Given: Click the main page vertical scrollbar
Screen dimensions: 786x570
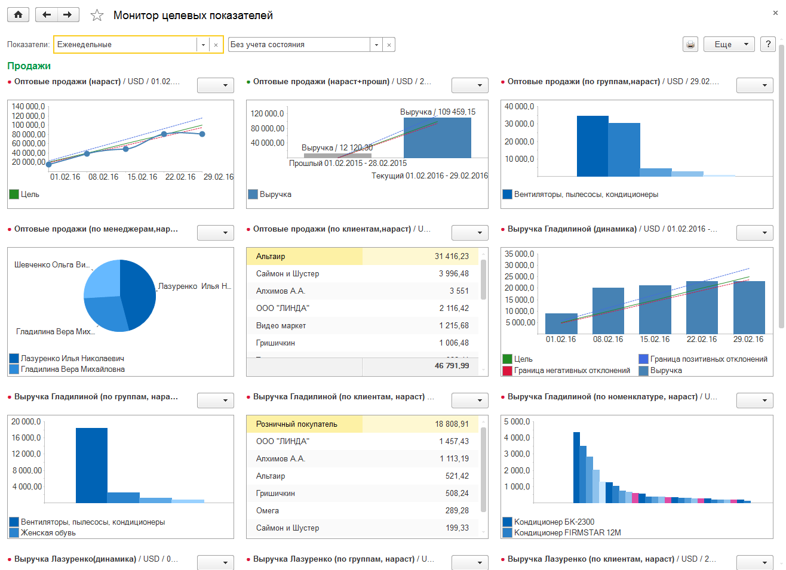Looking at the screenshot, I should coord(781,186).
